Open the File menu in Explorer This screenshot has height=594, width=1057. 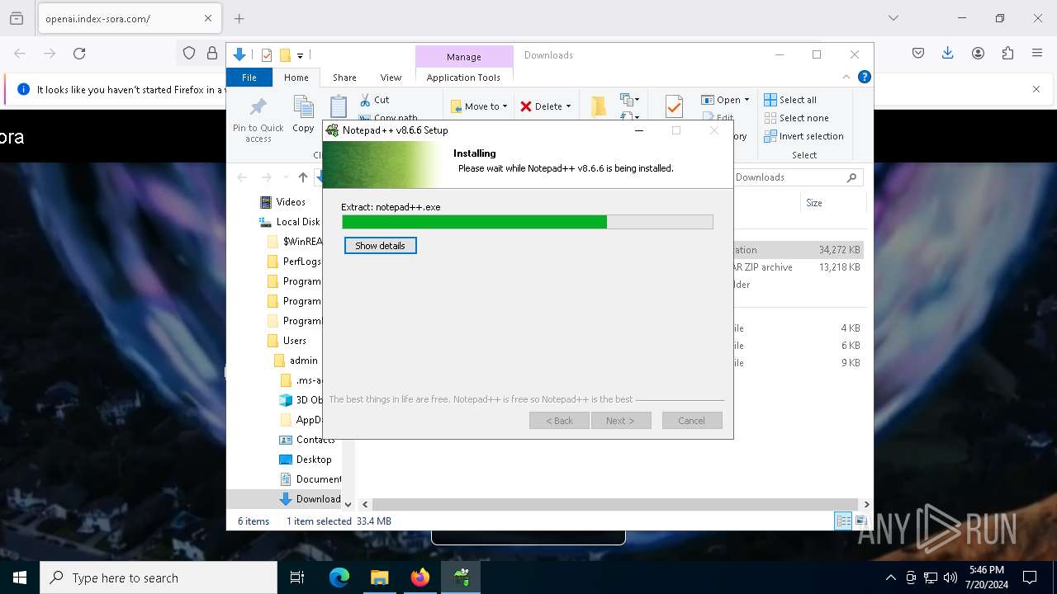click(249, 77)
